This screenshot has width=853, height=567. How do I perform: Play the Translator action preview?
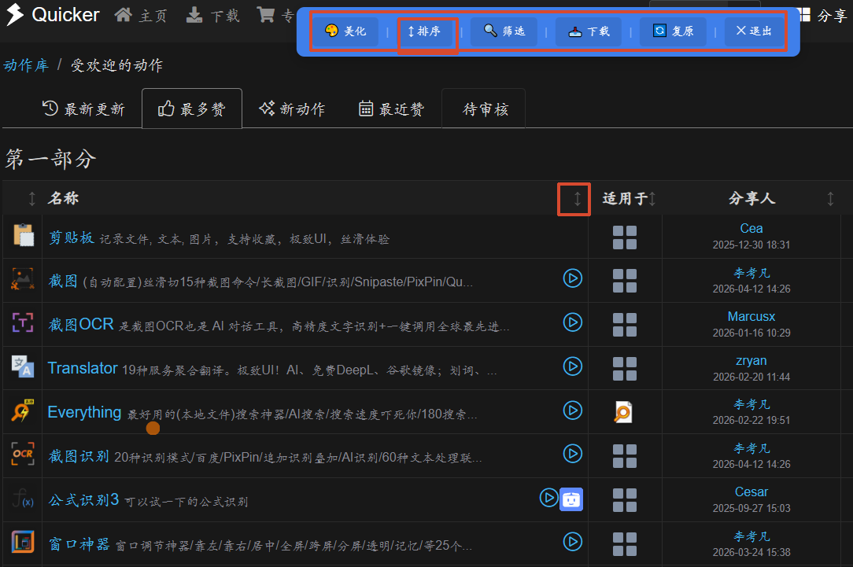point(572,366)
